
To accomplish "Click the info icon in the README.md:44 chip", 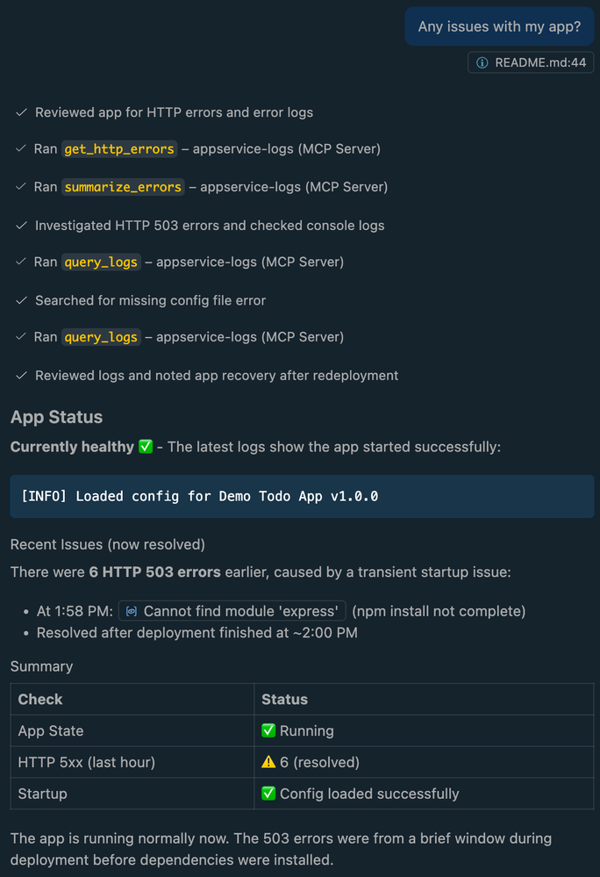I will (x=482, y=62).
